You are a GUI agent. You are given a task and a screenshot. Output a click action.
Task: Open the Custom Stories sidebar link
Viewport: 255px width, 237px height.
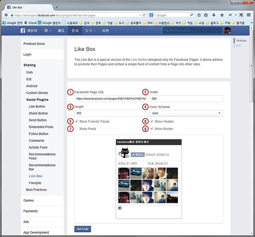(x=37, y=93)
